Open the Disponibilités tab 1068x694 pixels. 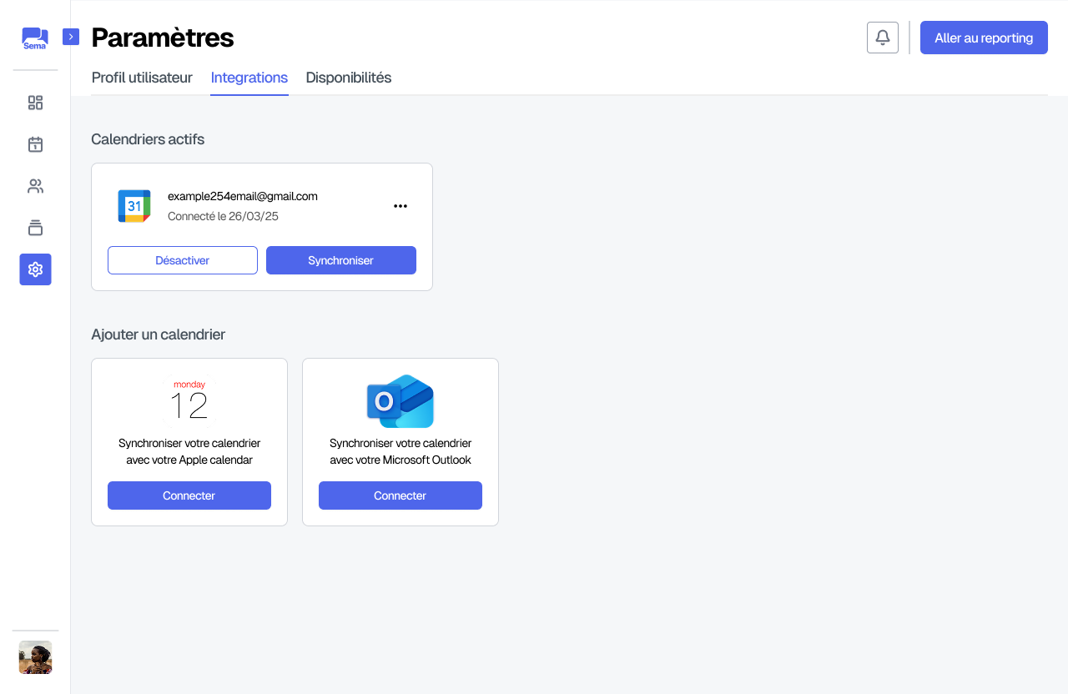click(x=348, y=78)
